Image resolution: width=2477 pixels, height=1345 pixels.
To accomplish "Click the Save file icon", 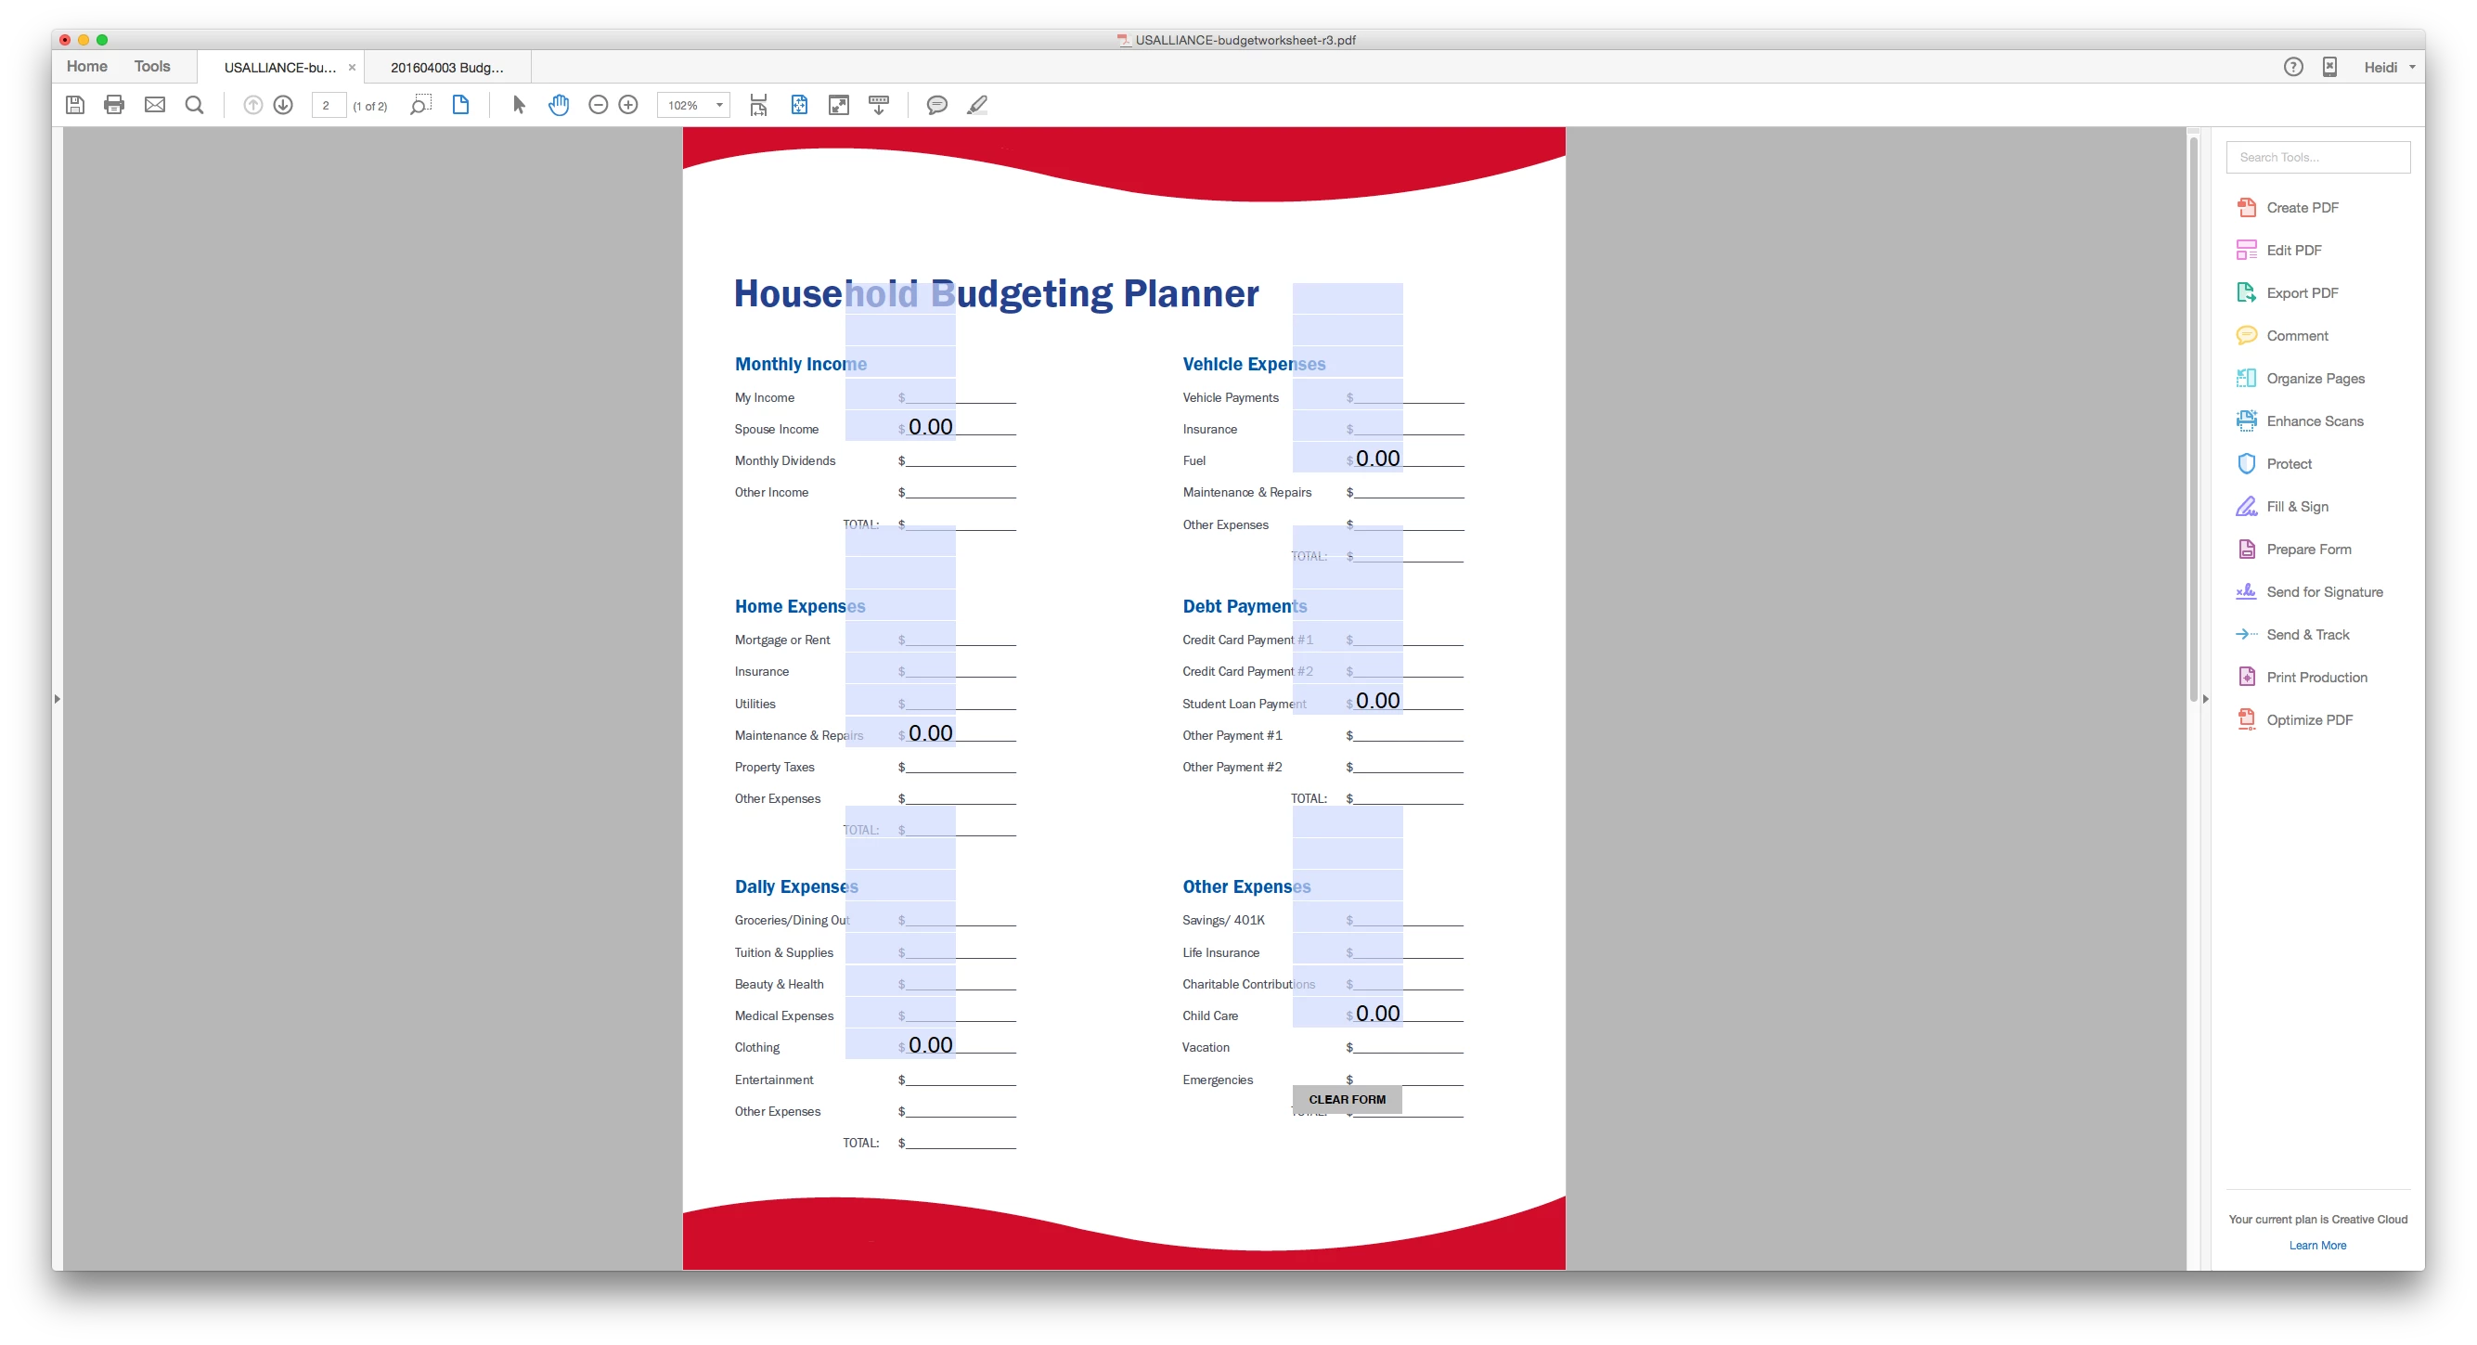I will click(75, 105).
